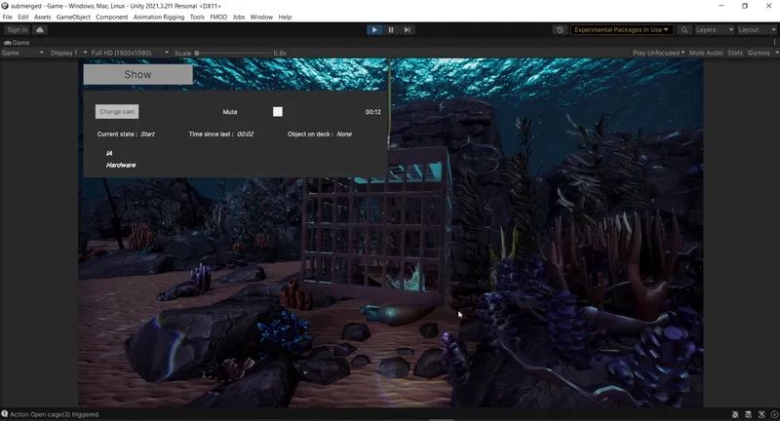This screenshot has height=421, width=780.
Task: Open the Unity search magnifier icon
Action: (684, 30)
